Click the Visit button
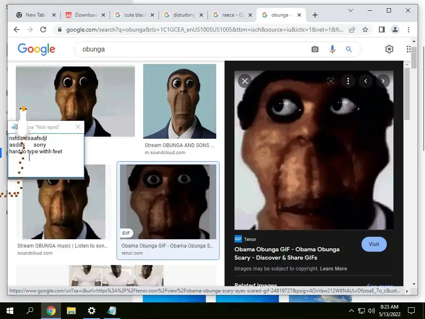 (x=374, y=244)
